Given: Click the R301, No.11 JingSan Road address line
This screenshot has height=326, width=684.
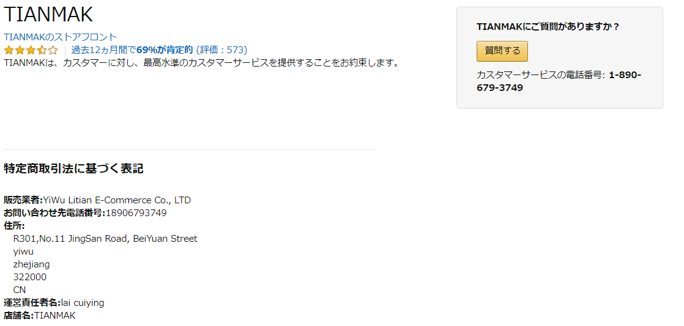Looking at the screenshot, I should [105, 239].
